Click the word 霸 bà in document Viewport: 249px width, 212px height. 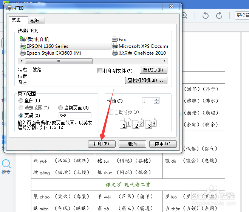tap(103, 209)
